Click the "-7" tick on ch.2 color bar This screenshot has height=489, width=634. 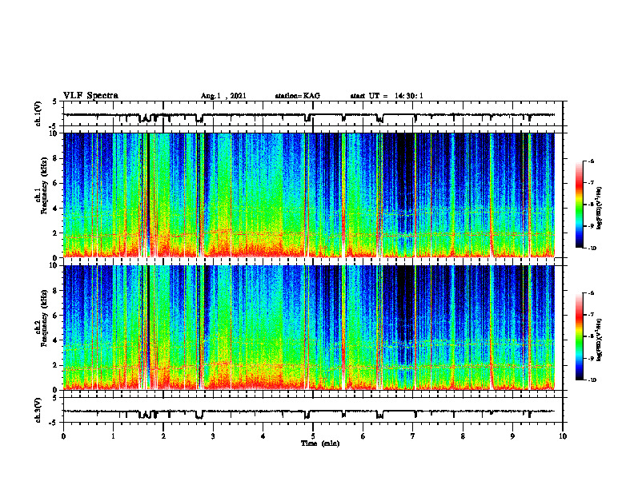[x=591, y=315]
